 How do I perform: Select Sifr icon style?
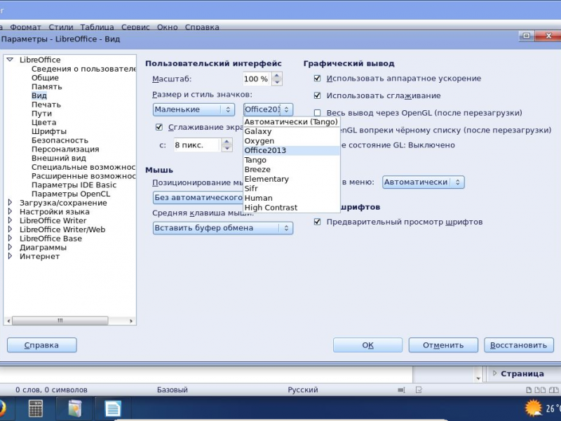pyautogui.click(x=291, y=188)
